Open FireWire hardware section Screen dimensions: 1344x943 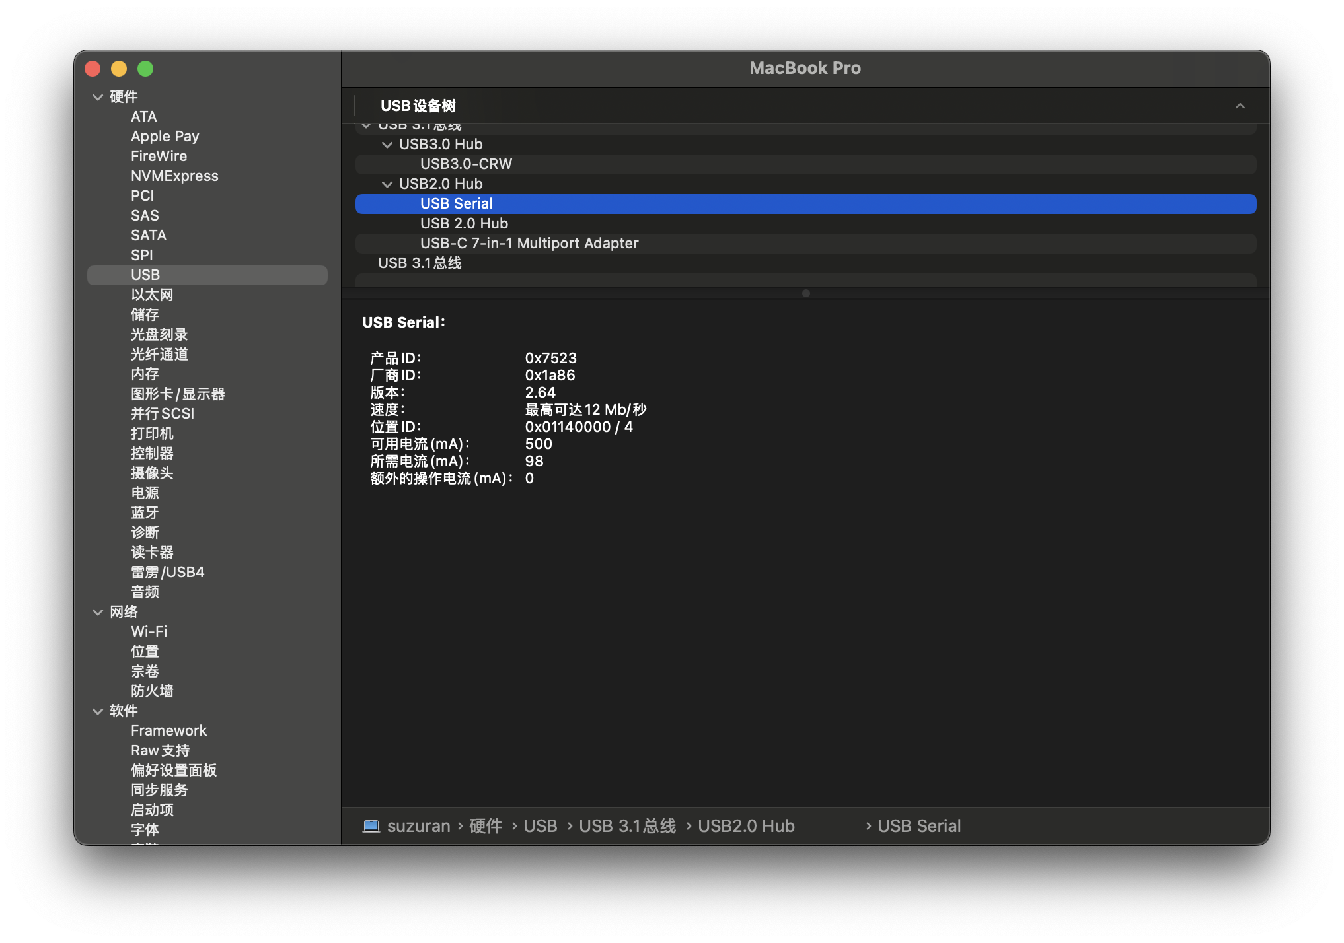coord(207,157)
